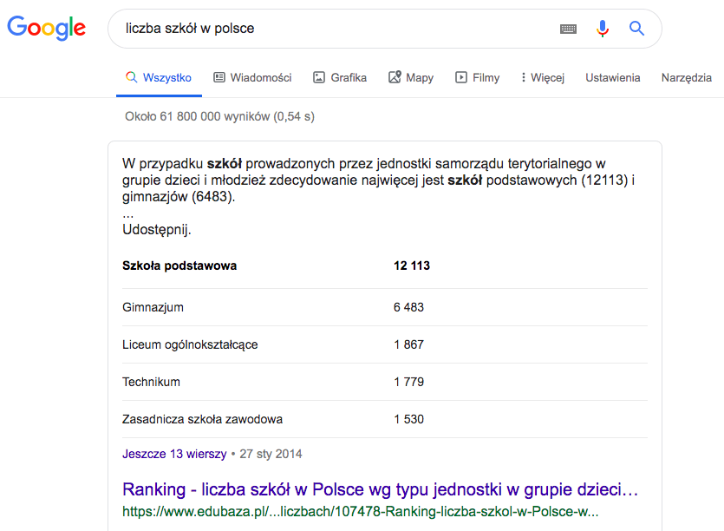Viewport: 724px width, 531px height.
Task: Click the Udostępnij share text
Action: [157, 230]
